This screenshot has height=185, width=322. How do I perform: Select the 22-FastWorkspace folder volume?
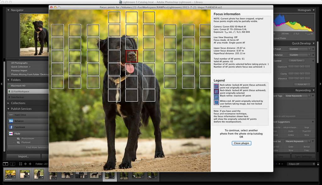[x=28, y=91]
